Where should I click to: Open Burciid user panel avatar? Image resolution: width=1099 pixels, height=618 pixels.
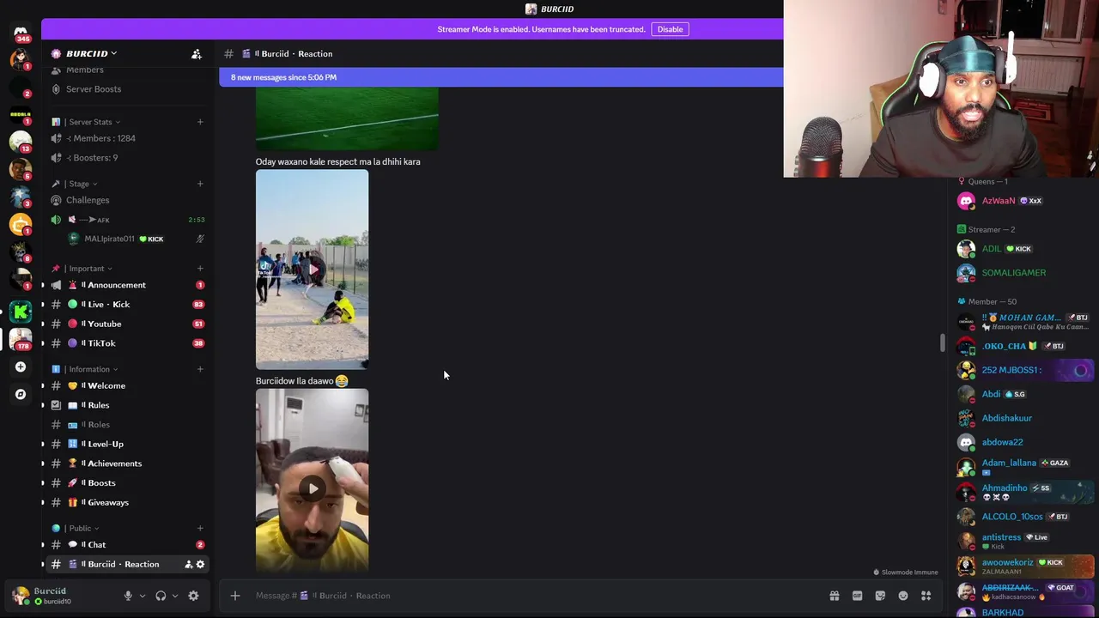(x=21, y=596)
